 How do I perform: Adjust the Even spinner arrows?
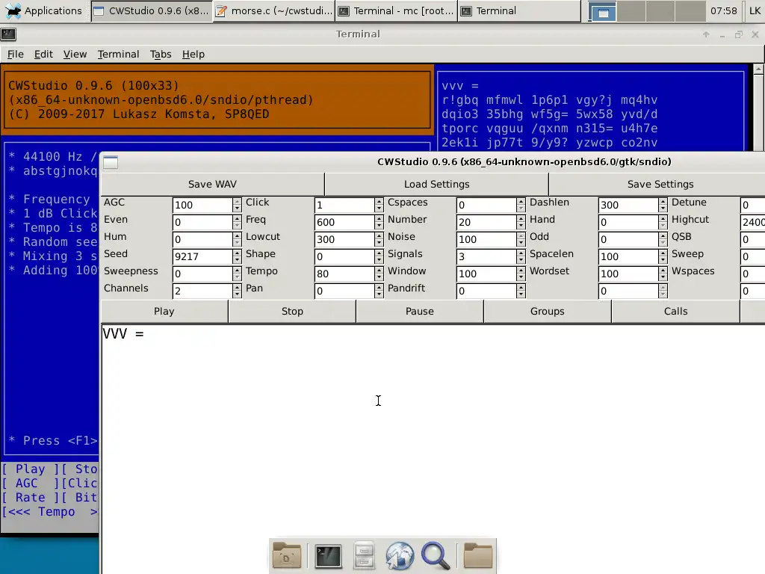[237, 222]
